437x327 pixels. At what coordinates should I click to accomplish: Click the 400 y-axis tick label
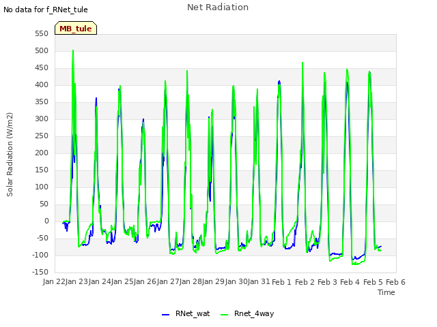click(42, 84)
